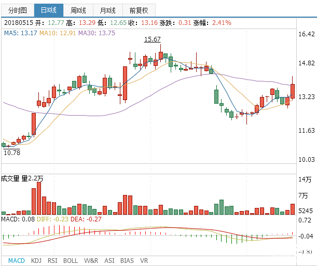Click the 10.78 low price label
Image resolution: width=317 pixels, height=266 pixels.
pyautogui.click(x=12, y=152)
